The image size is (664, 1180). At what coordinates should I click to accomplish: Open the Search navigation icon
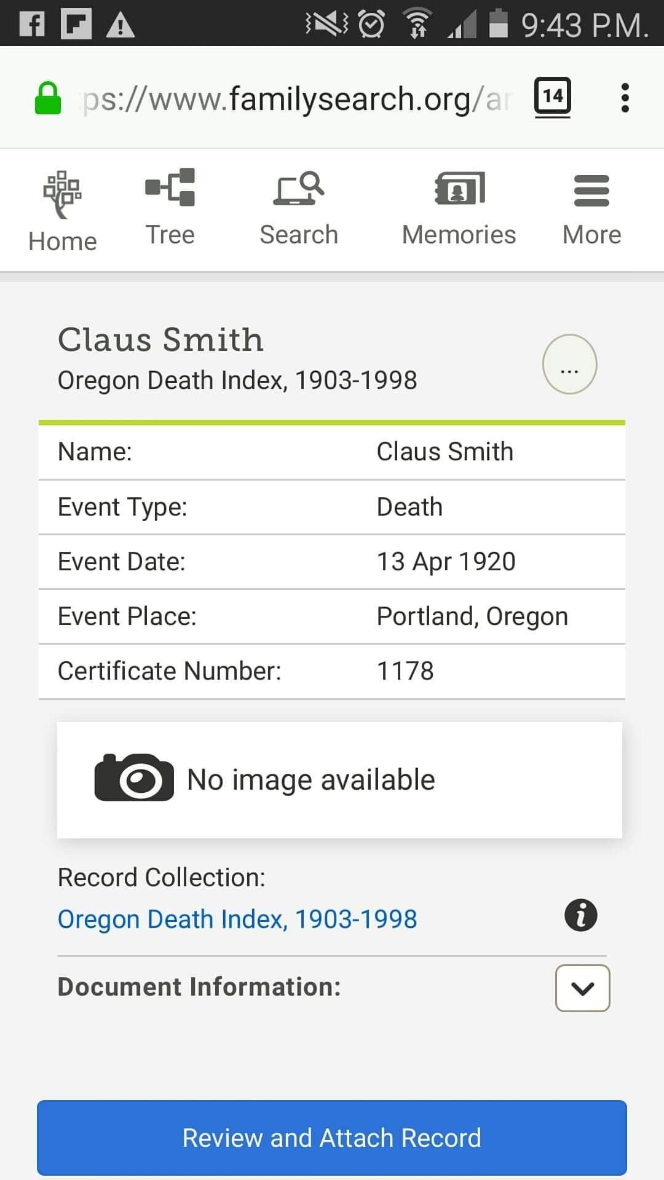pyautogui.click(x=299, y=188)
